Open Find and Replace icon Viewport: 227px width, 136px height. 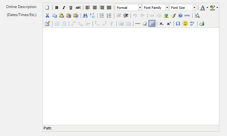click(x=92, y=15)
